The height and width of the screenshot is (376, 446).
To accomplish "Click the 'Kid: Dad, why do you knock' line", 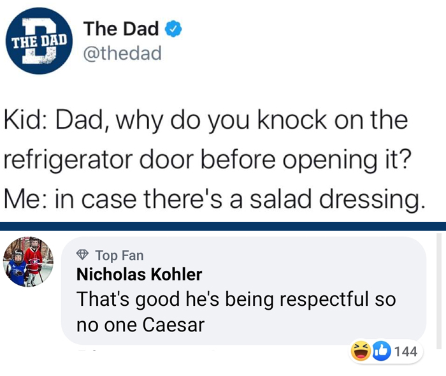I will (206, 120).
